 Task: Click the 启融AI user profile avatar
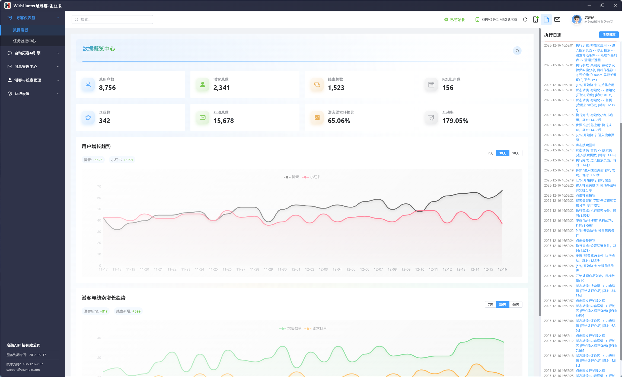pyautogui.click(x=576, y=19)
